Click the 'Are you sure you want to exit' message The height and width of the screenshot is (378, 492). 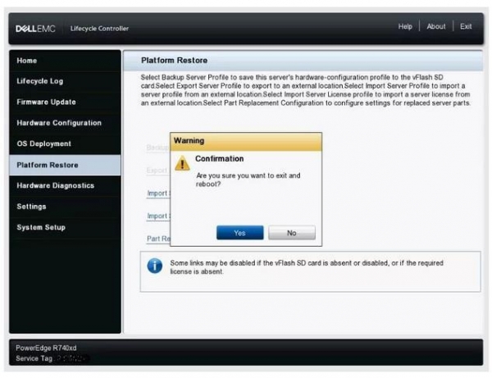pyautogui.click(x=248, y=180)
